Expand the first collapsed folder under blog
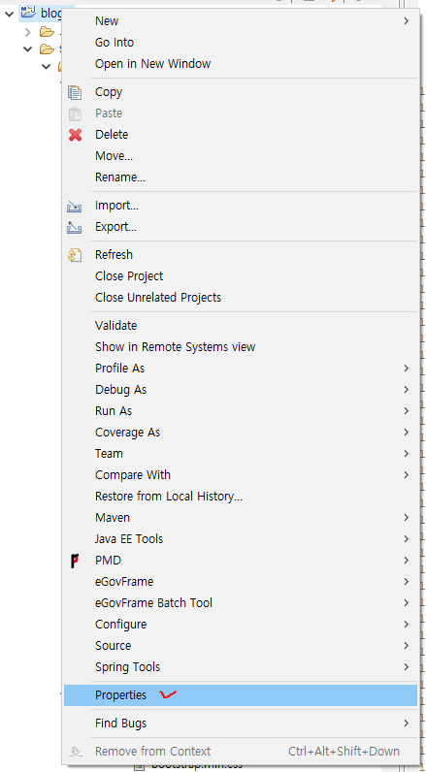The height and width of the screenshot is (772, 426). [x=28, y=33]
